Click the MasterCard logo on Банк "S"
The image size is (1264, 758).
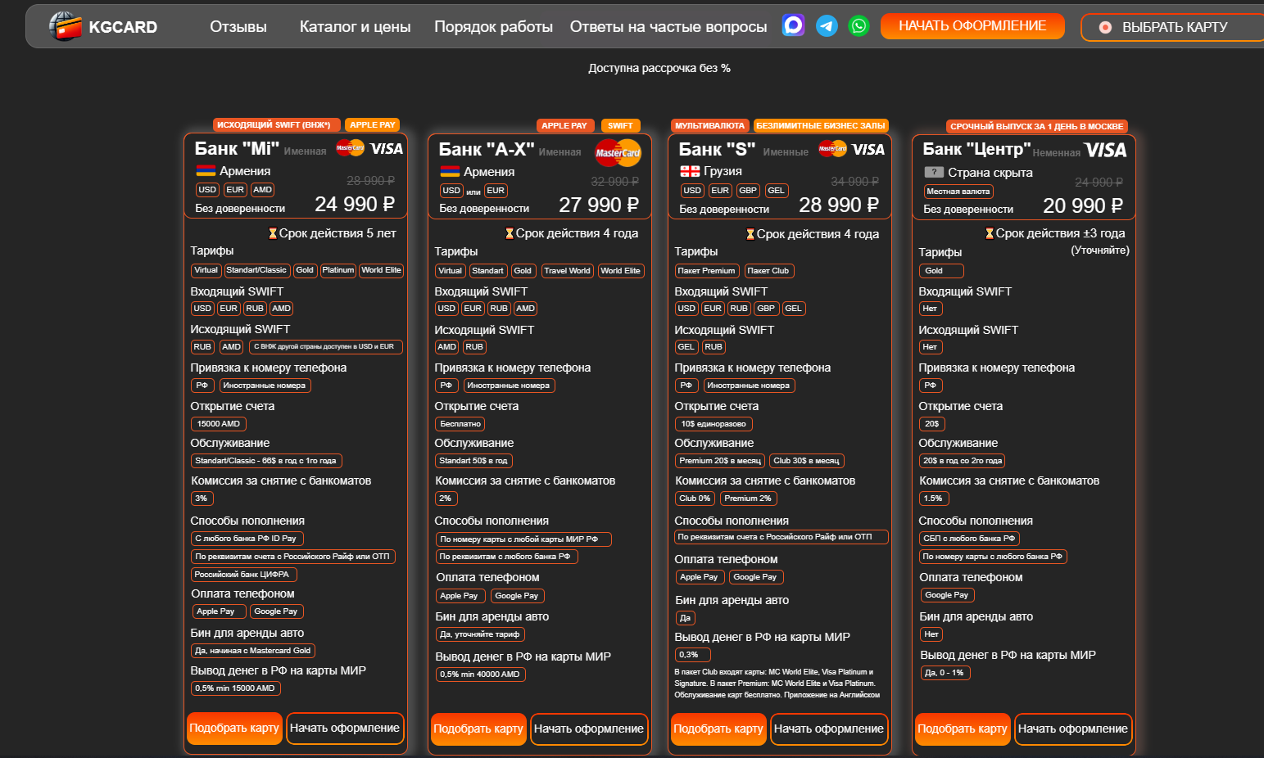[x=832, y=148]
